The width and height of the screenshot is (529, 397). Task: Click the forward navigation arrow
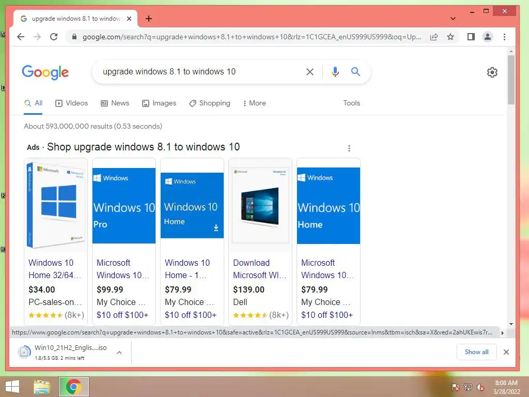coord(37,37)
